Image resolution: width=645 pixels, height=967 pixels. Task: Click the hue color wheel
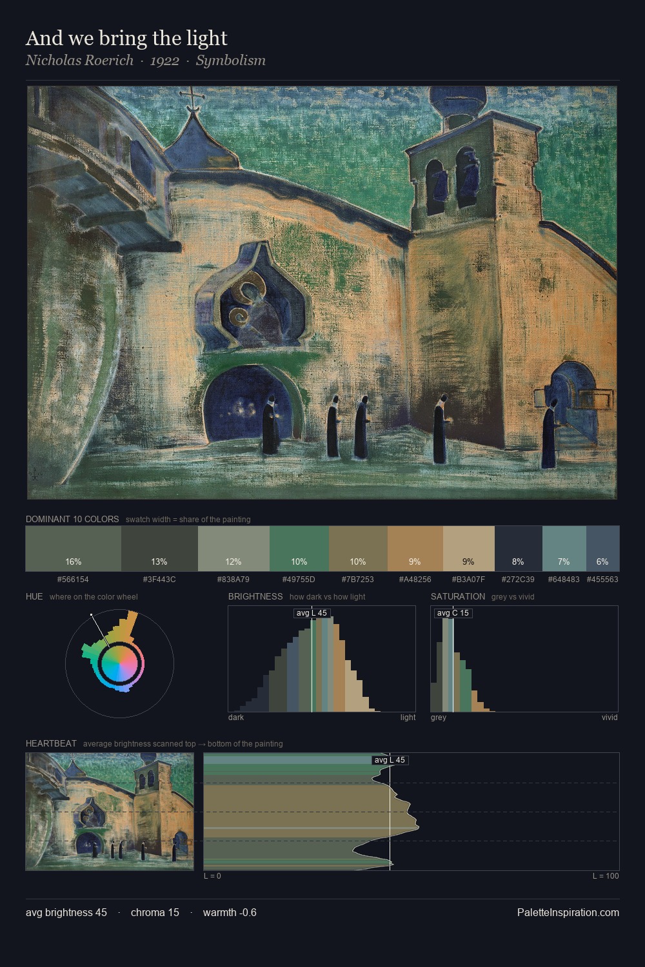pyautogui.click(x=119, y=663)
